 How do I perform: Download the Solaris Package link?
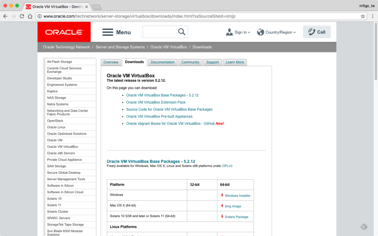click(237, 217)
